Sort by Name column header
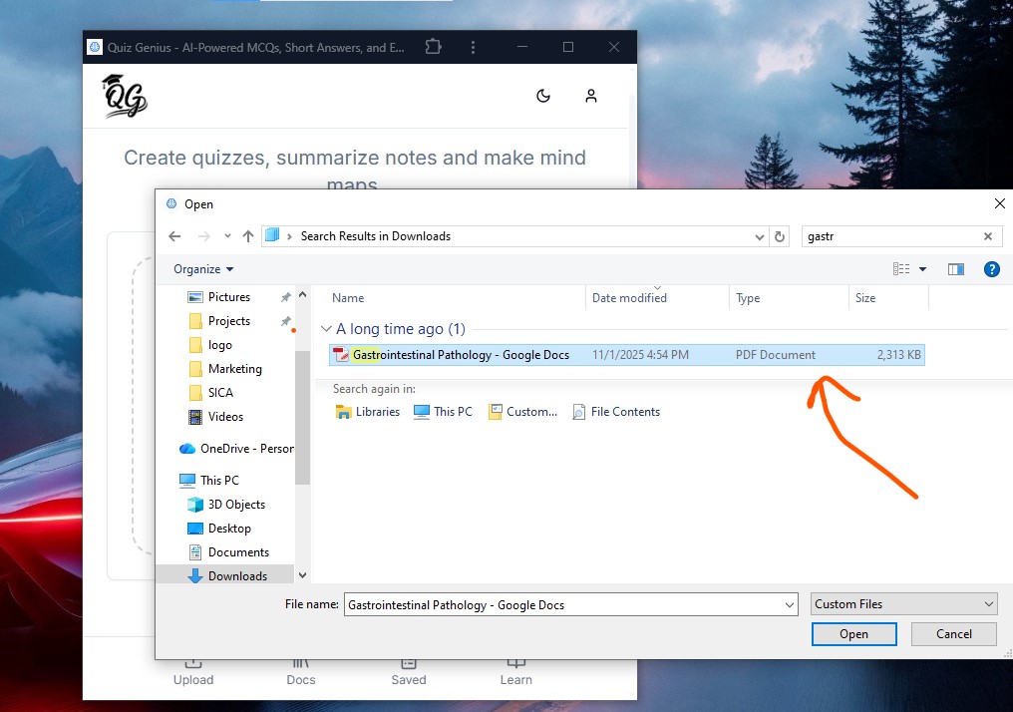This screenshot has height=712, width=1013. tap(348, 298)
